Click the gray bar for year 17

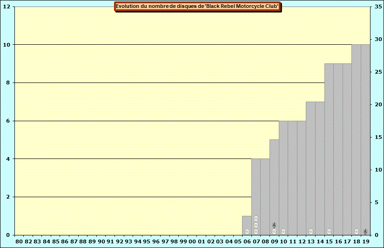point(347,149)
